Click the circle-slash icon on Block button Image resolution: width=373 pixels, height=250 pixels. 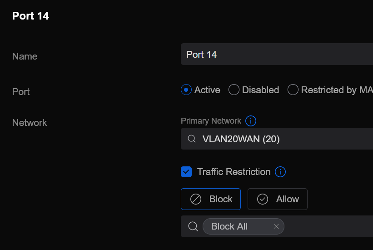pos(196,199)
